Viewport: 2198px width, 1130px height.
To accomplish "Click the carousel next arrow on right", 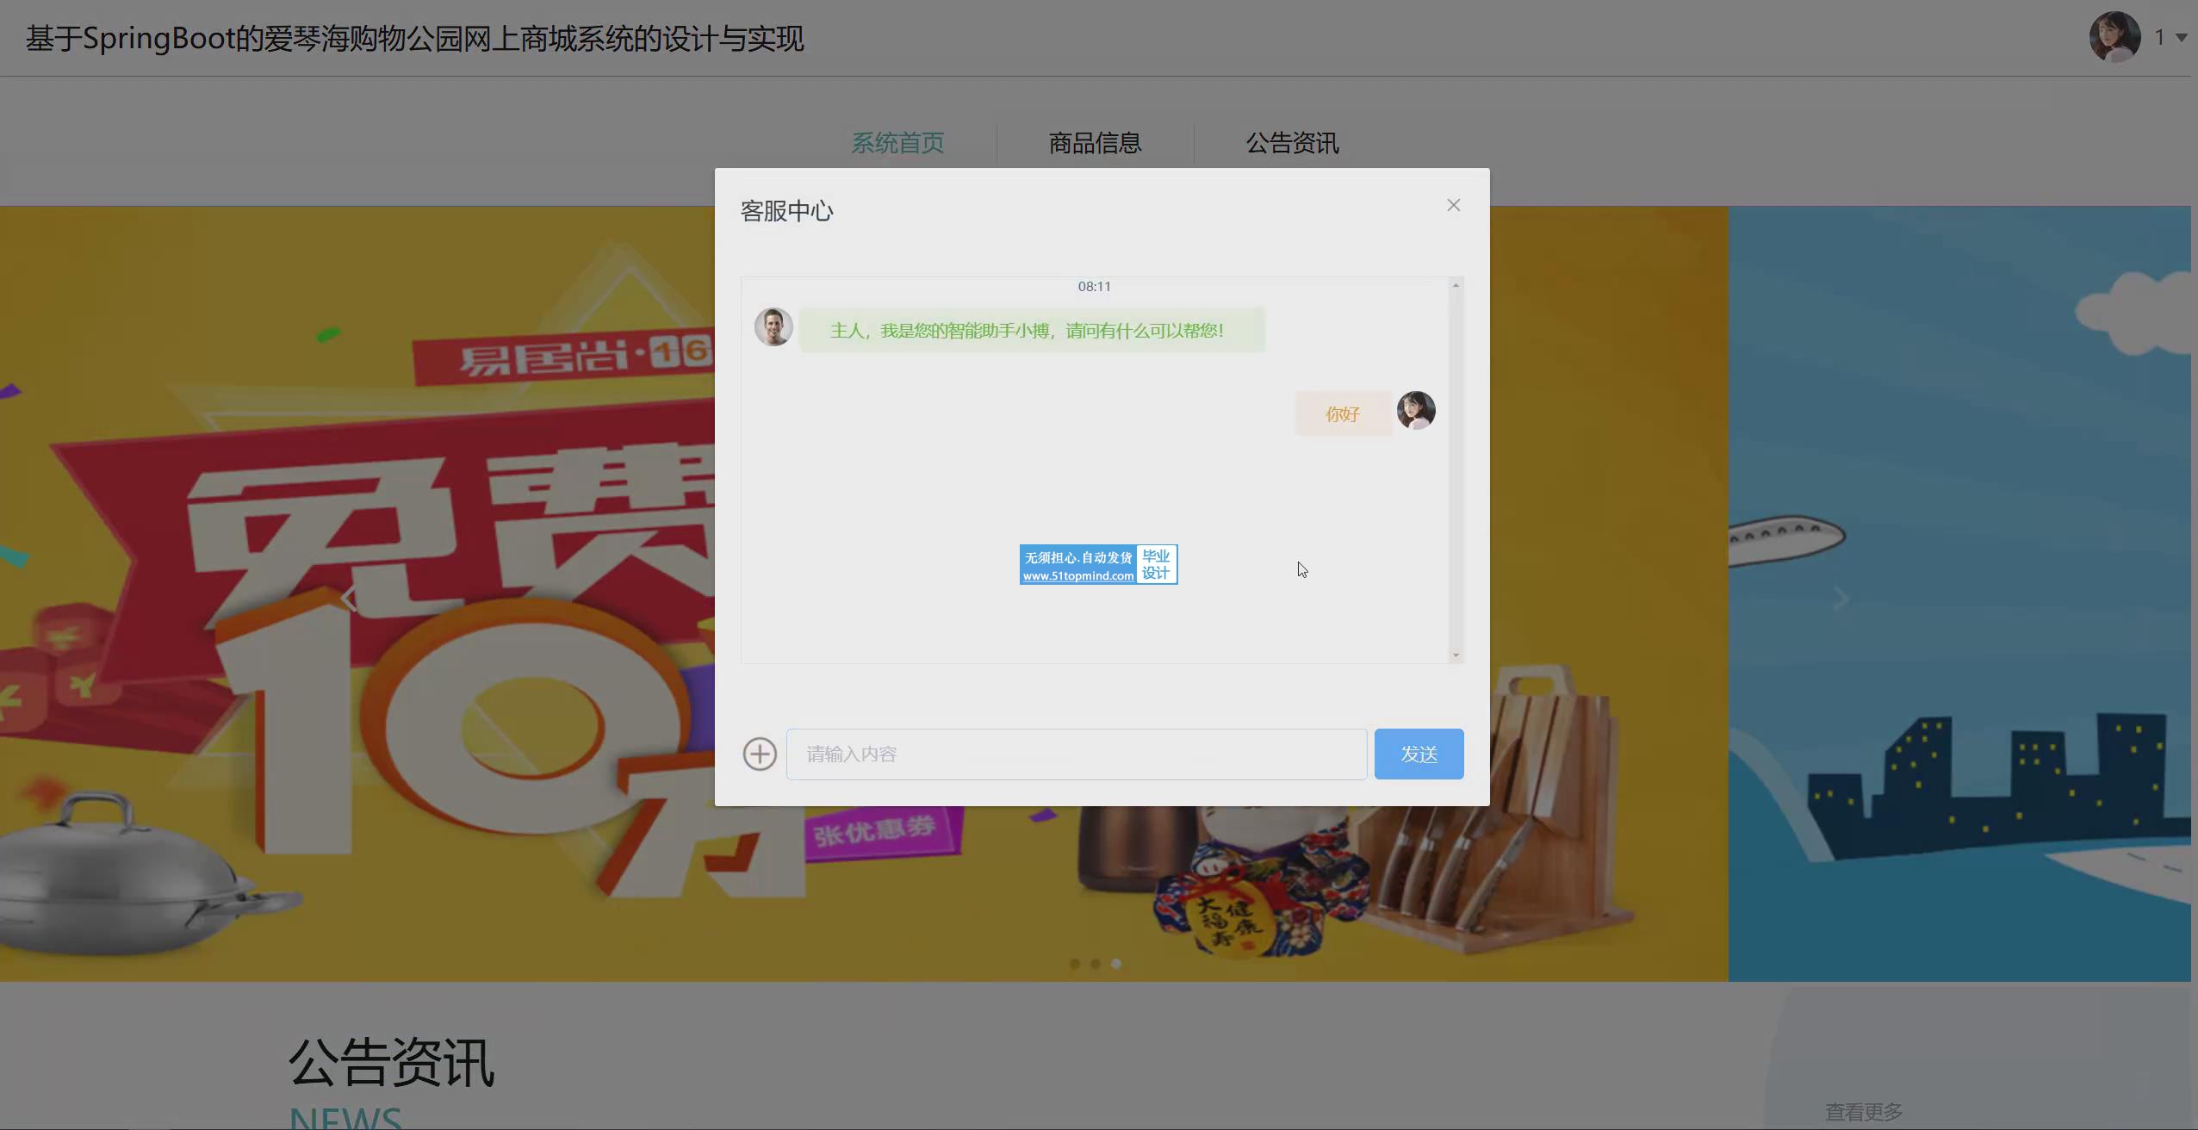I will pyautogui.click(x=1841, y=599).
